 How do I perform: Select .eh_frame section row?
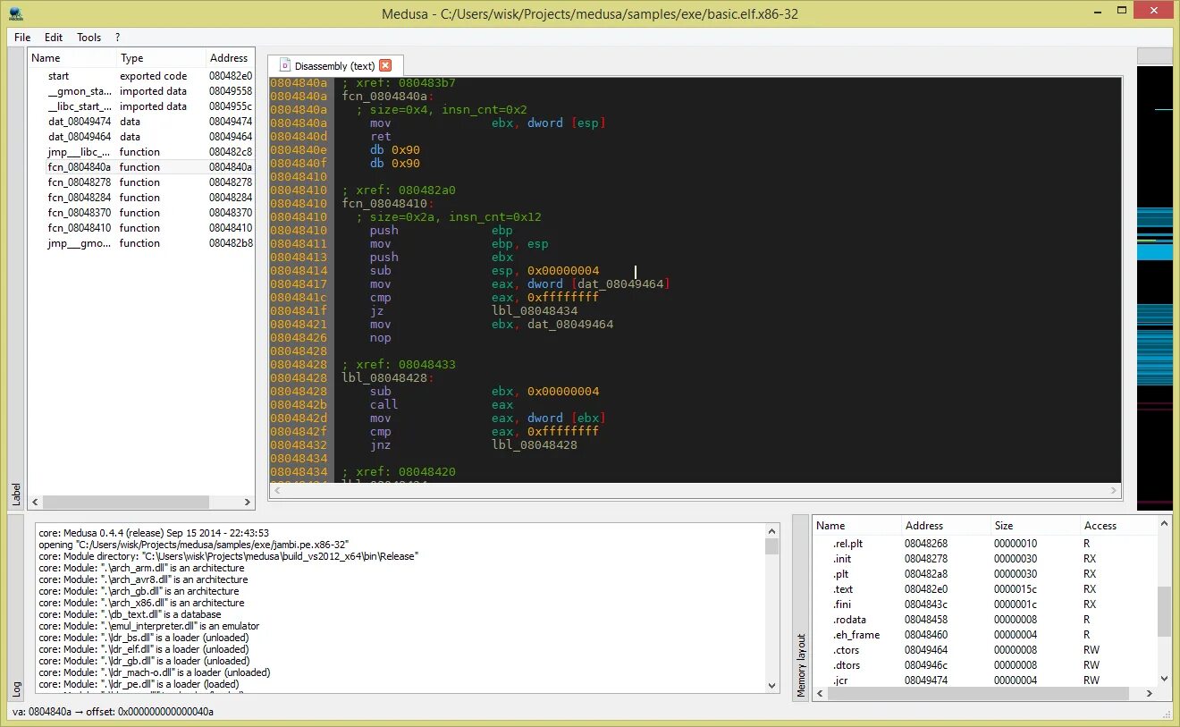point(984,635)
